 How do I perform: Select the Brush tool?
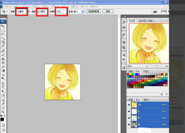tap(3, 55)
